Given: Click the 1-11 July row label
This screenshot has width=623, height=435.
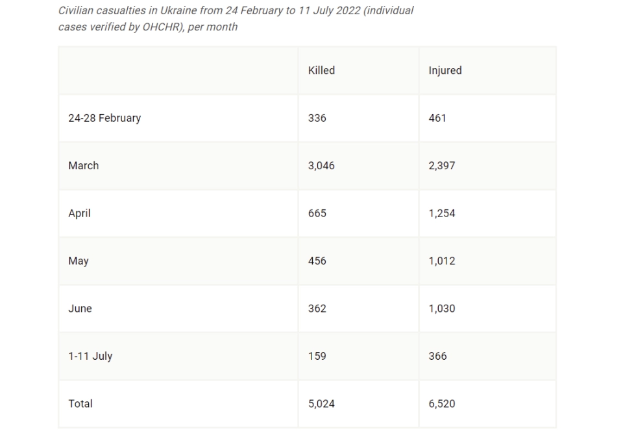Looking at the screenshot, I should pyautogui.click(x=90, y=357).
